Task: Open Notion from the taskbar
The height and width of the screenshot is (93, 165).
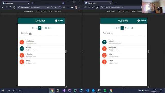Action: click(x=58, y=90)
